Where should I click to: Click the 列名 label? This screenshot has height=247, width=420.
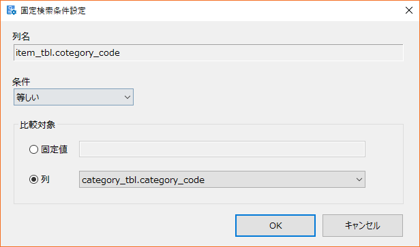21,36
